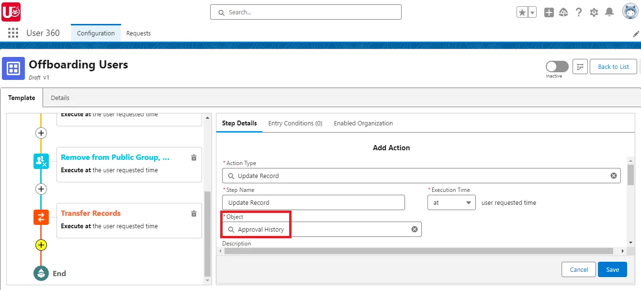Screen dimensions: 641x290
Task: Toggle the favorite star for this page
Action: point(522,11)
